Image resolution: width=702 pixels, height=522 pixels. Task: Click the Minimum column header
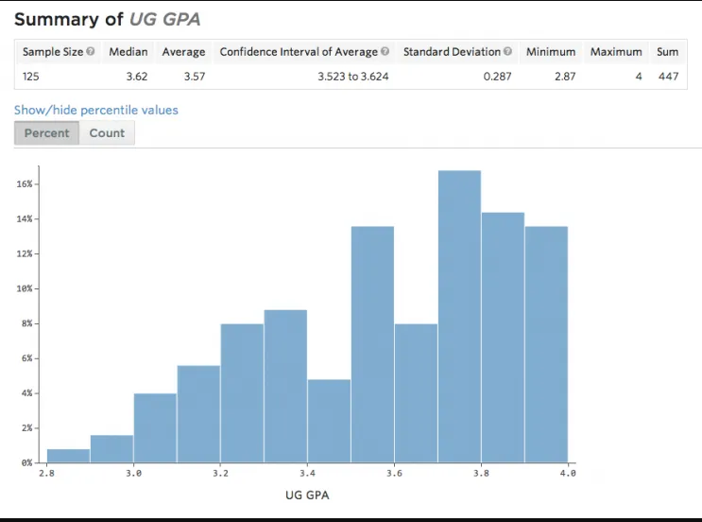(551, 52)
